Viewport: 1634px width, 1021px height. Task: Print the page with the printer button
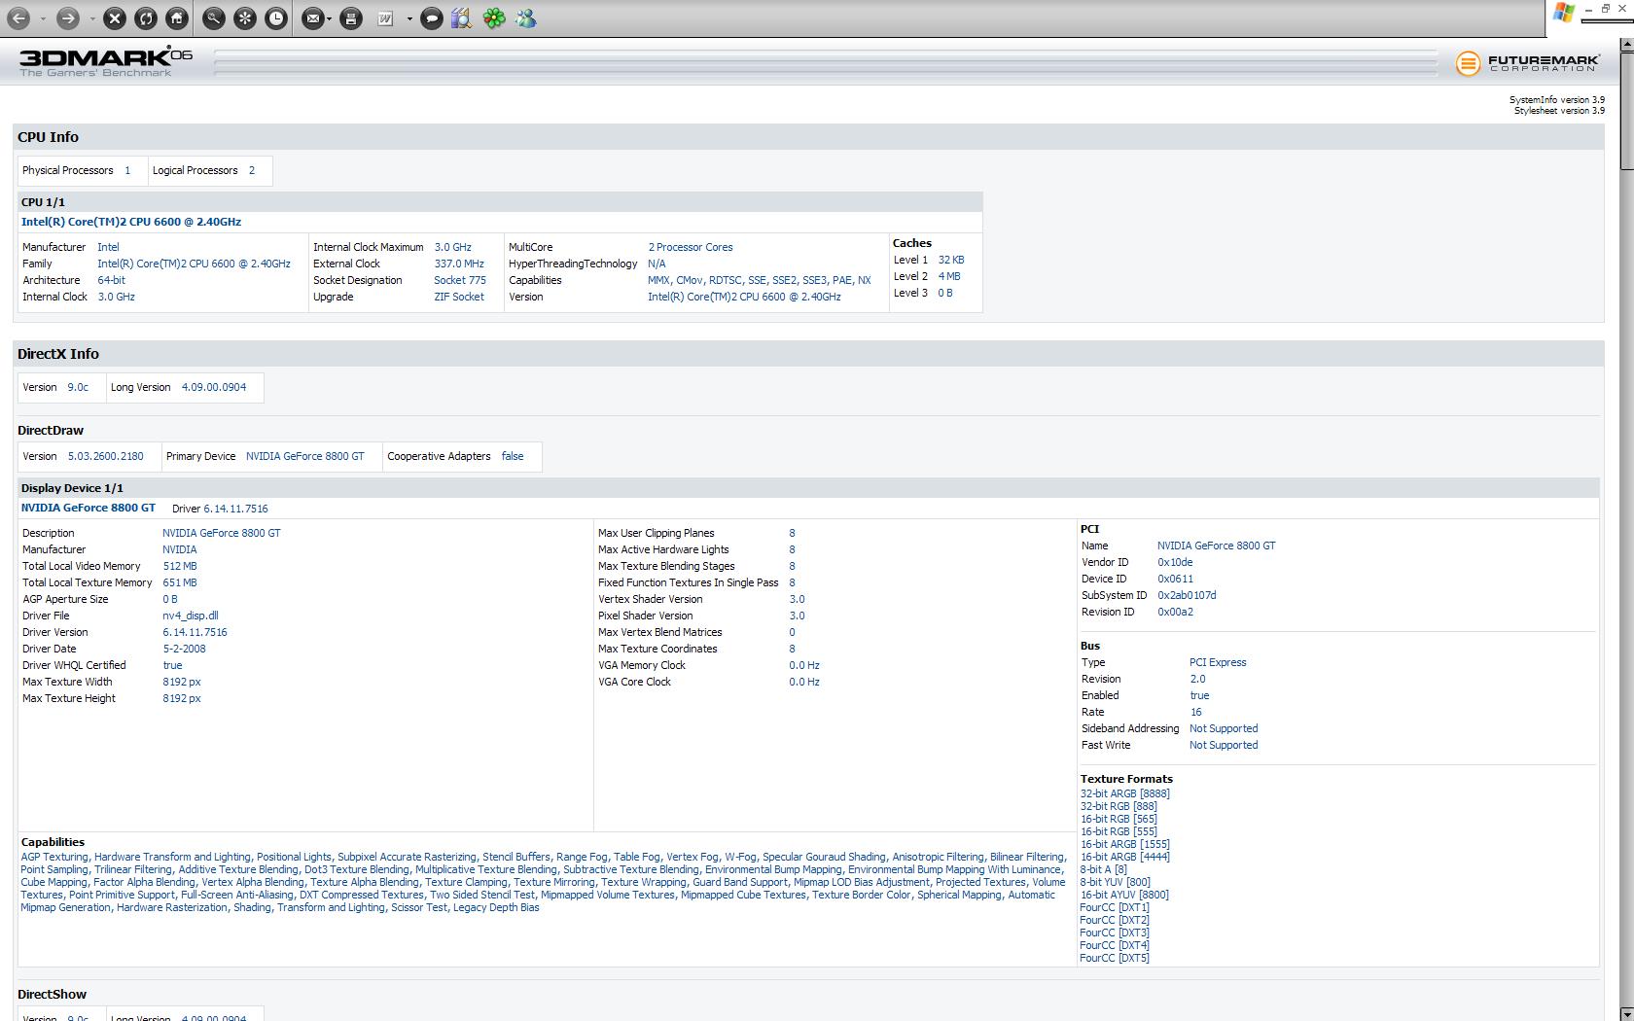[351, 18]
